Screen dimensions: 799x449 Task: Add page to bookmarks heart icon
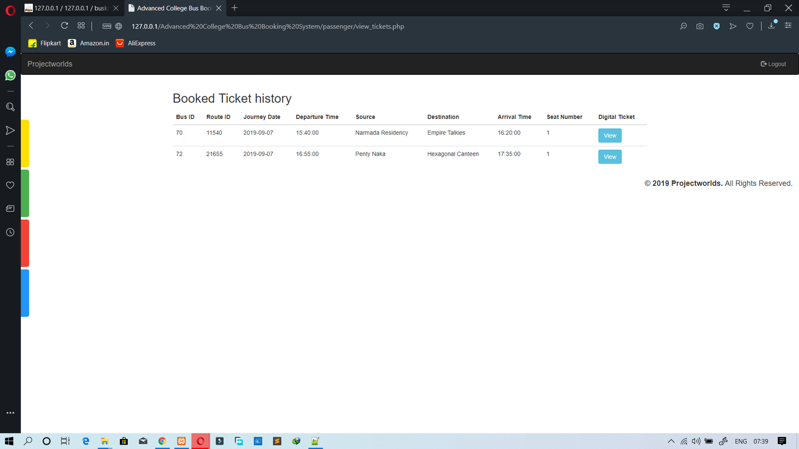[750, 26]
